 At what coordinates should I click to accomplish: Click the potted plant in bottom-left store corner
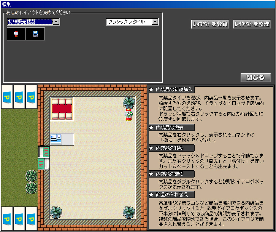click(56, 212)
